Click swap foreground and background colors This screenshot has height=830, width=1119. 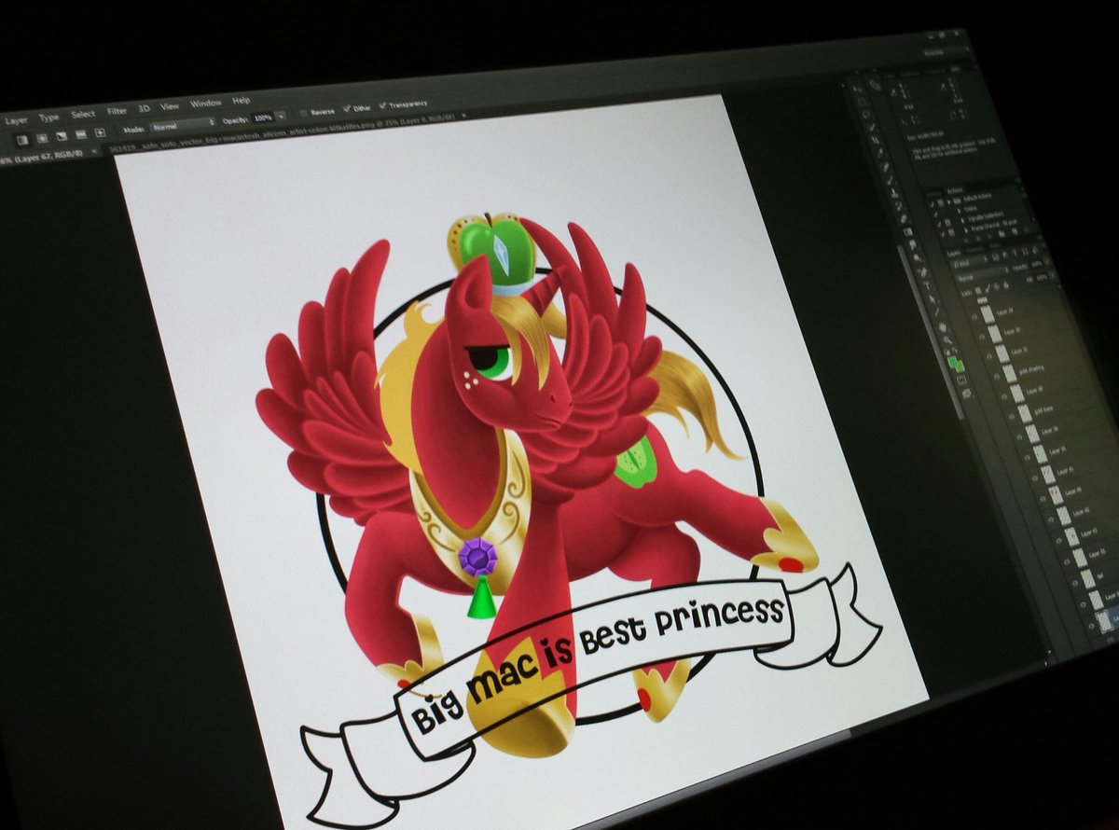point(955,351)
